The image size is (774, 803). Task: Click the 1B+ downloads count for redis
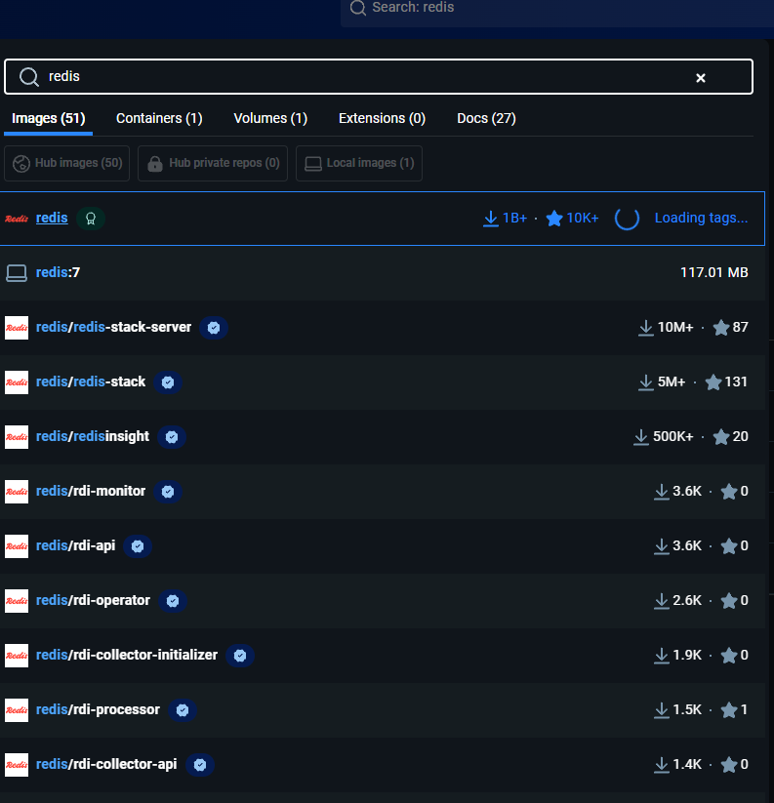[x=514, y=219]
